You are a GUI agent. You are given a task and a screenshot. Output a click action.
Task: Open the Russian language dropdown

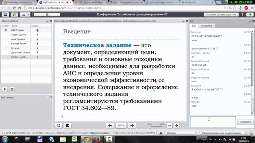coord(181,133)
